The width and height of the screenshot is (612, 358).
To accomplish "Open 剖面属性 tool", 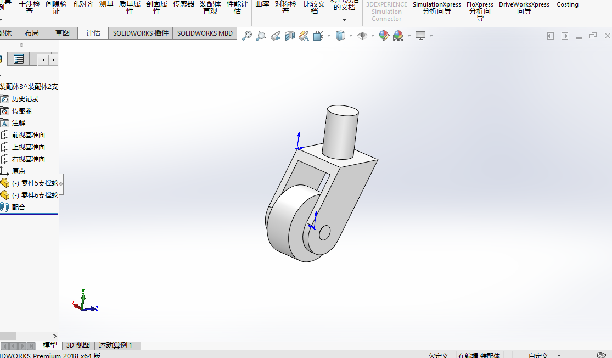I will tap(156, 8).
